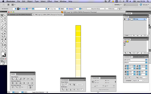Hide the PMS trap layer eye icon
151x94 pixels.
[125, 19]
